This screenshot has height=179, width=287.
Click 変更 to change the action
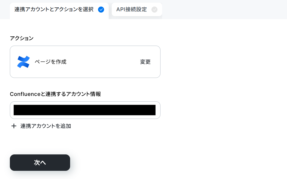(x=145, y=62)
